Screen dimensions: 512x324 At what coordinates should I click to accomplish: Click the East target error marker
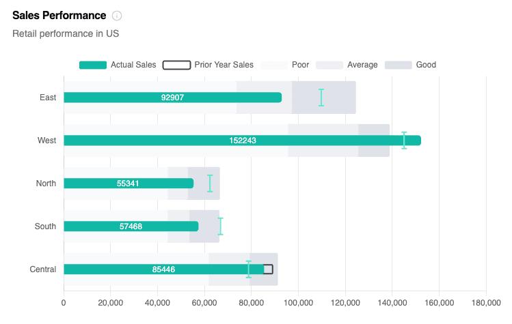[x=321, y=98]
